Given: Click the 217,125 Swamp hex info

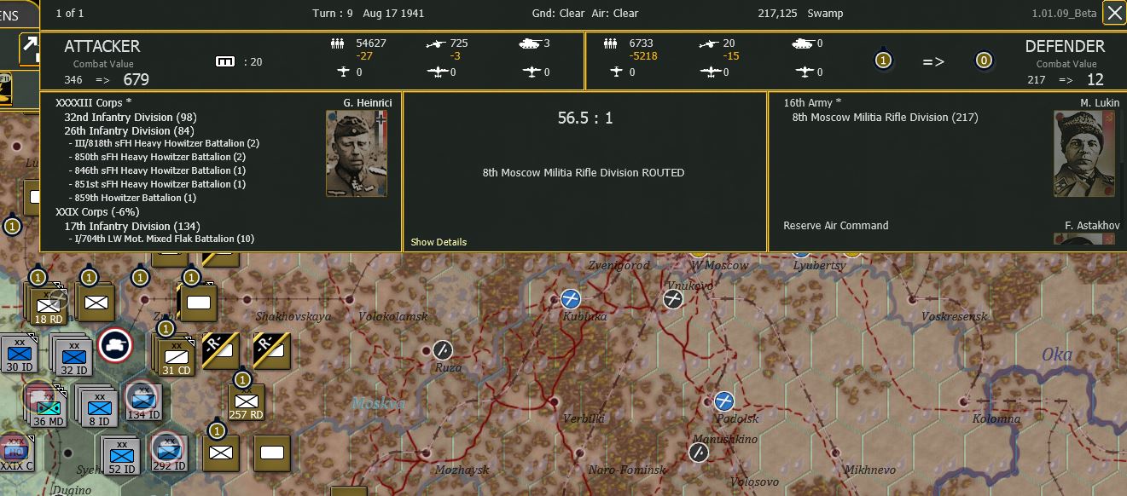Looking at the screenshot, I should coord(800,14).
